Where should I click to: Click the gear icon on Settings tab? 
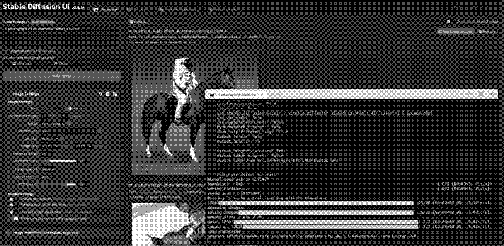(129, 9)
